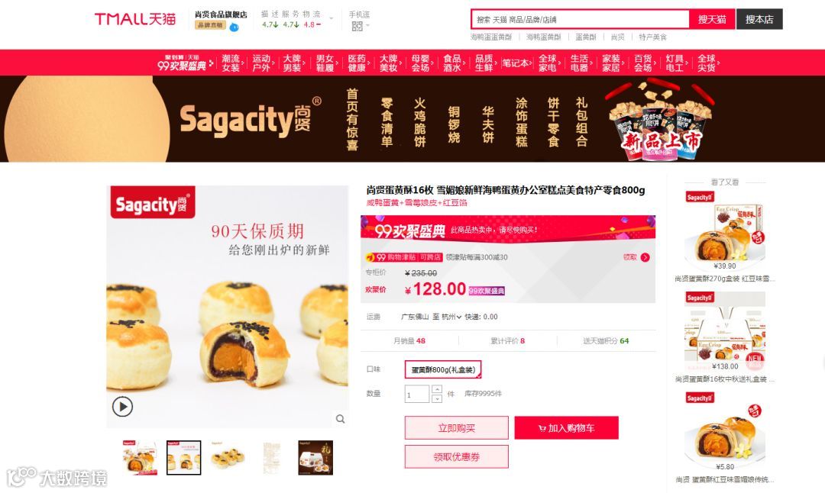This screenshot has height=493, width=825.
Task: Click the TMALL 天猫 logo
Action: pyautogui.click(x=135, y=19)
